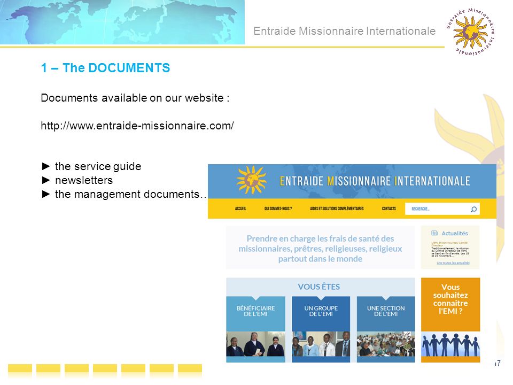Click the Actualités newspaper icon
Viewport: 513px width, 385px height.
(434, 233)
